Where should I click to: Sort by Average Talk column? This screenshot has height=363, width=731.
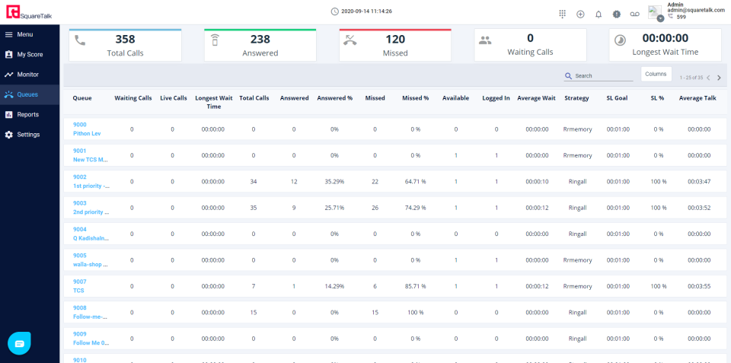[x=697, y=98]
